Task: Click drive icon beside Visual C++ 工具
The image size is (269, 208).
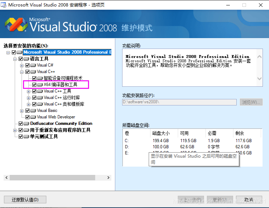Action: tap(40, 91)
